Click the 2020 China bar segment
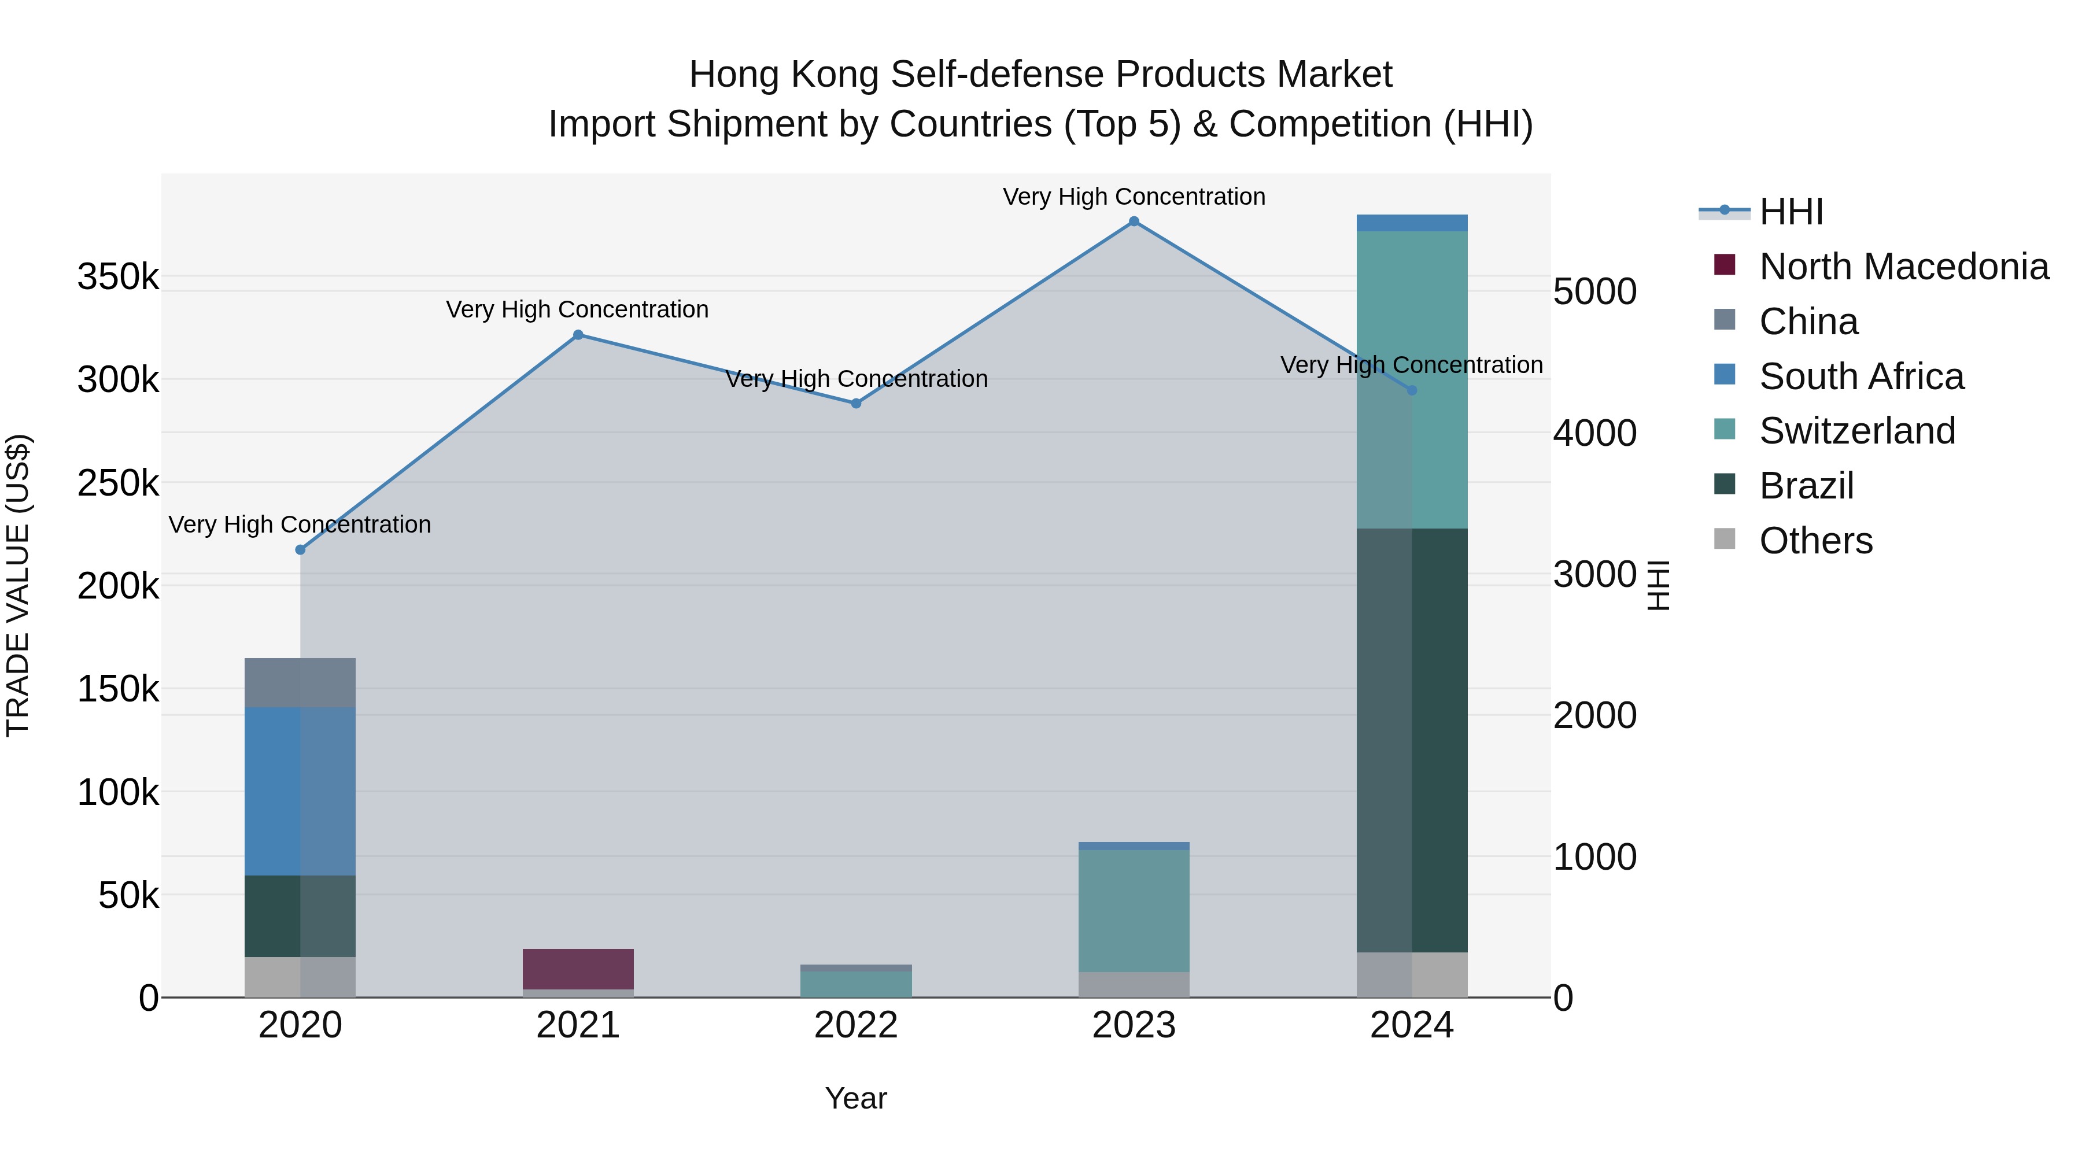This screenshot has width=2082, height=1171. click(x=300, y=683)
